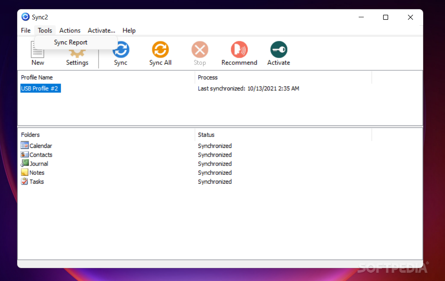Select the Contacts folder name

coord(41,155)
